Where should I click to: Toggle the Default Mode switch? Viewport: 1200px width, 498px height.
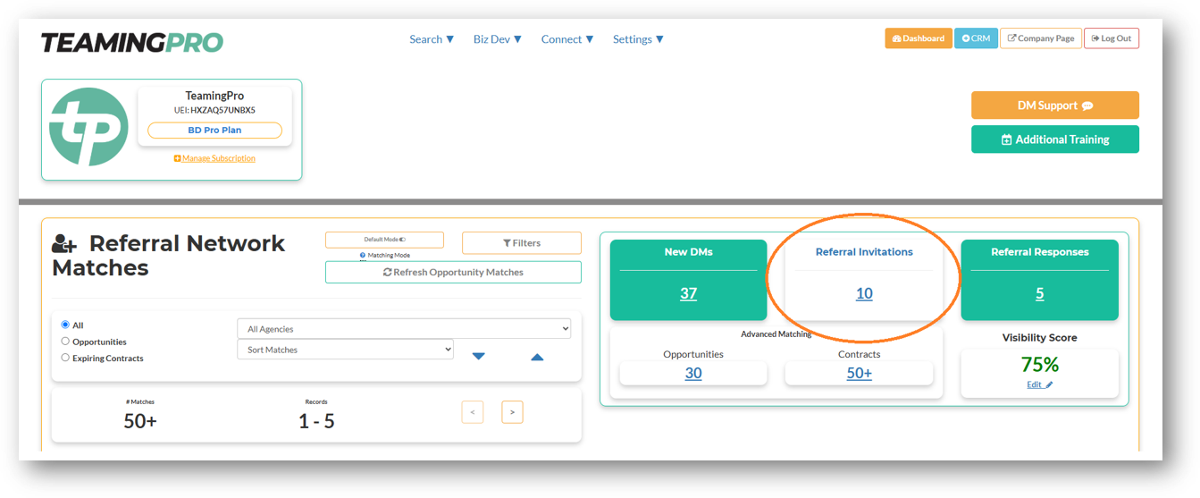point(384,240)
